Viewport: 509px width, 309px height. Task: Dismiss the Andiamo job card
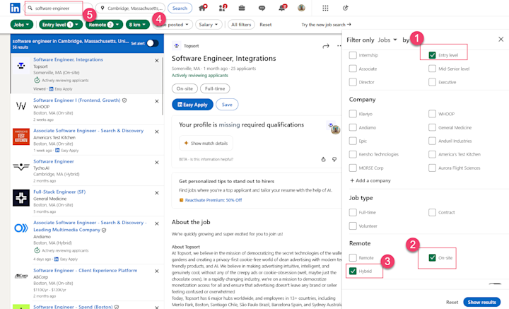[x=157, y=223]
